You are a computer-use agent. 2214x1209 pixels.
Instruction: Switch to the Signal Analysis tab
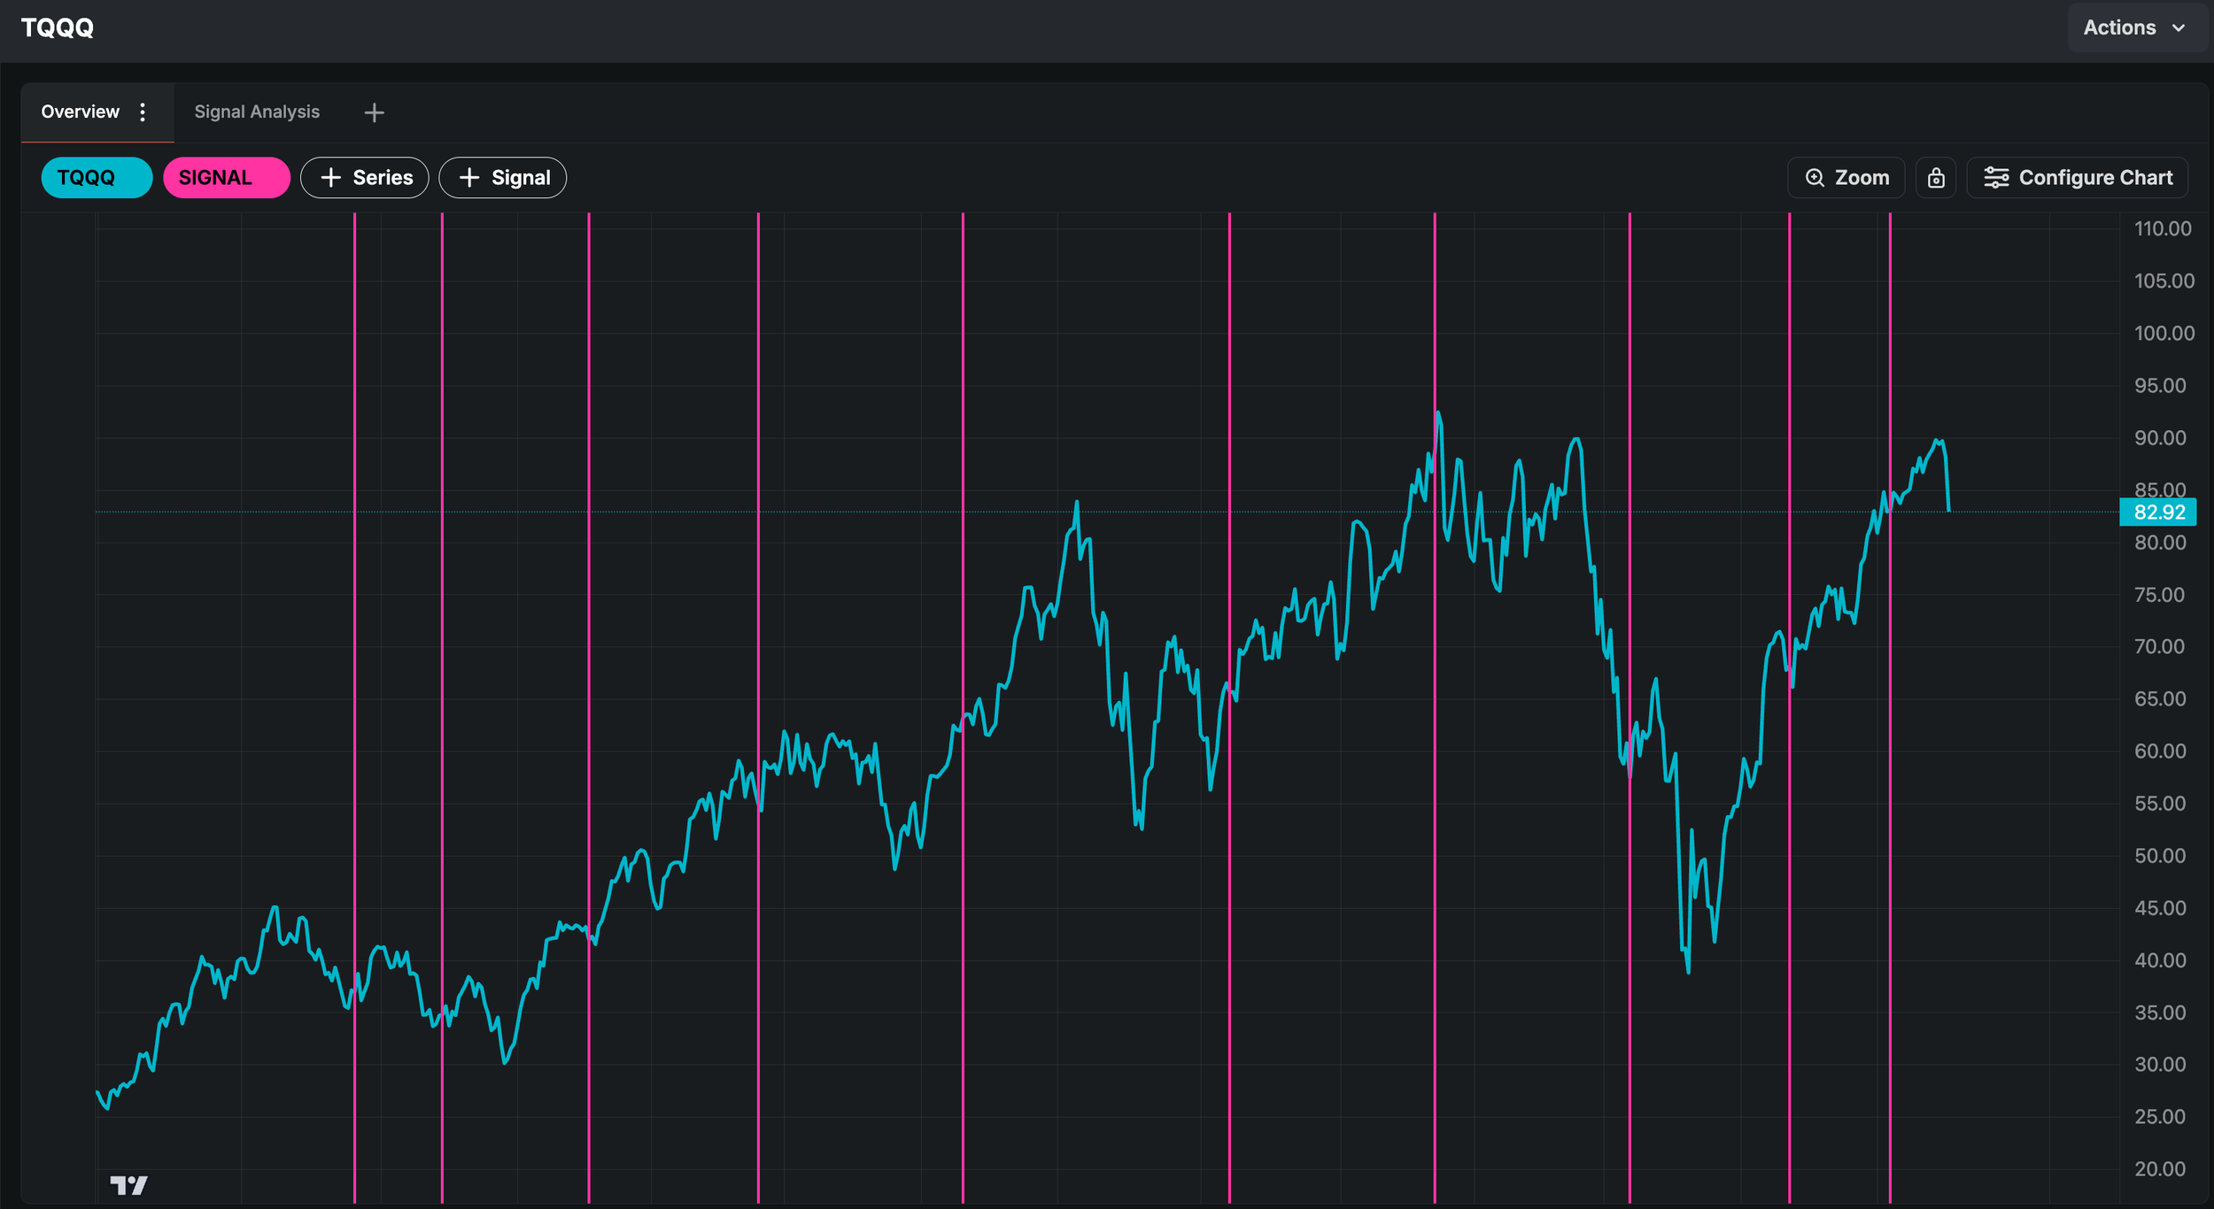tap(257, 112)
